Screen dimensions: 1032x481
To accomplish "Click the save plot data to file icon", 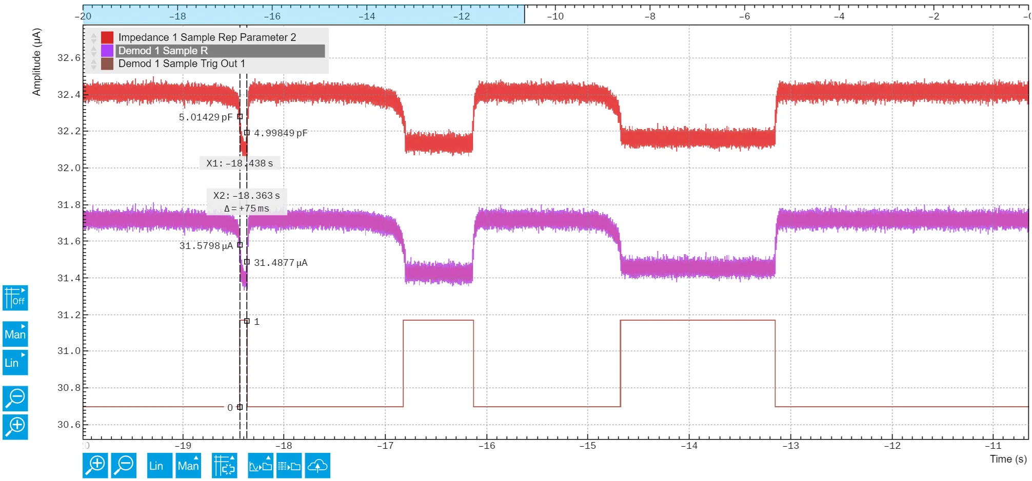I will (x=289, y=465).
